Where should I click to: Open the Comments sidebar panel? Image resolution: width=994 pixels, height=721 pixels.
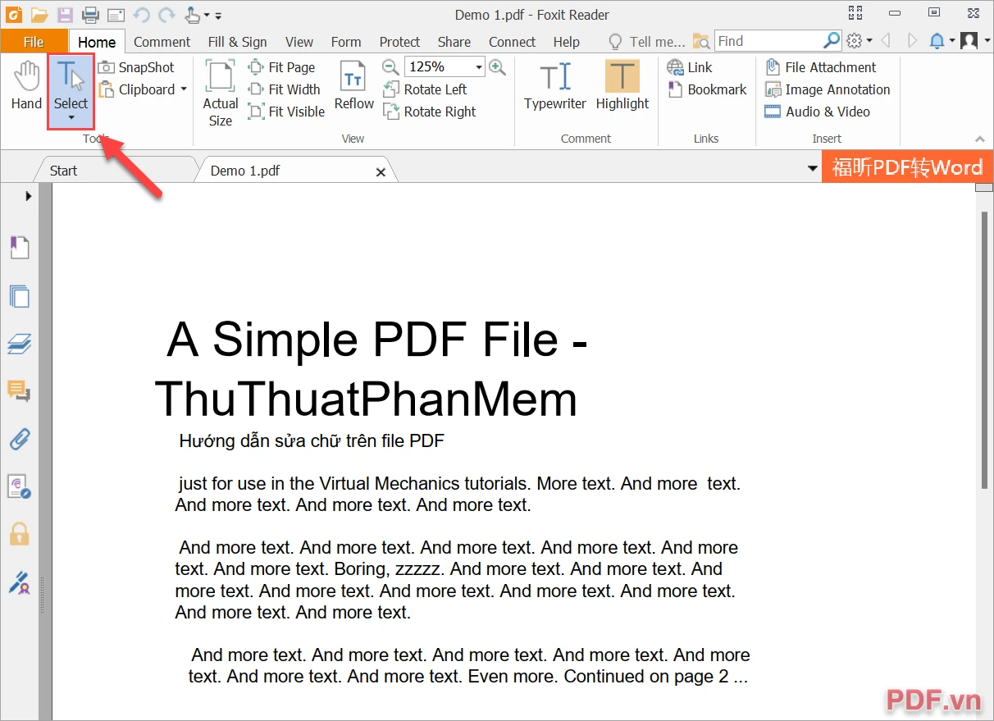[x=19, y=391]
